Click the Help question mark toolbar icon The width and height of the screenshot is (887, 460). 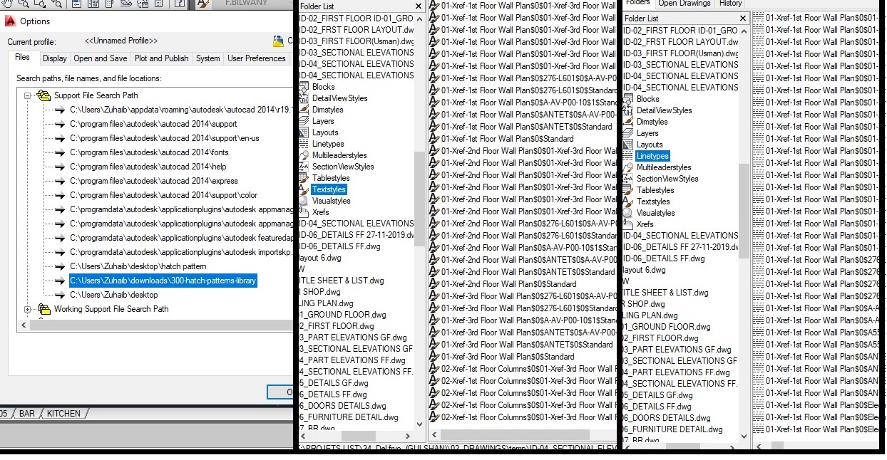click(x=179, y=4)
